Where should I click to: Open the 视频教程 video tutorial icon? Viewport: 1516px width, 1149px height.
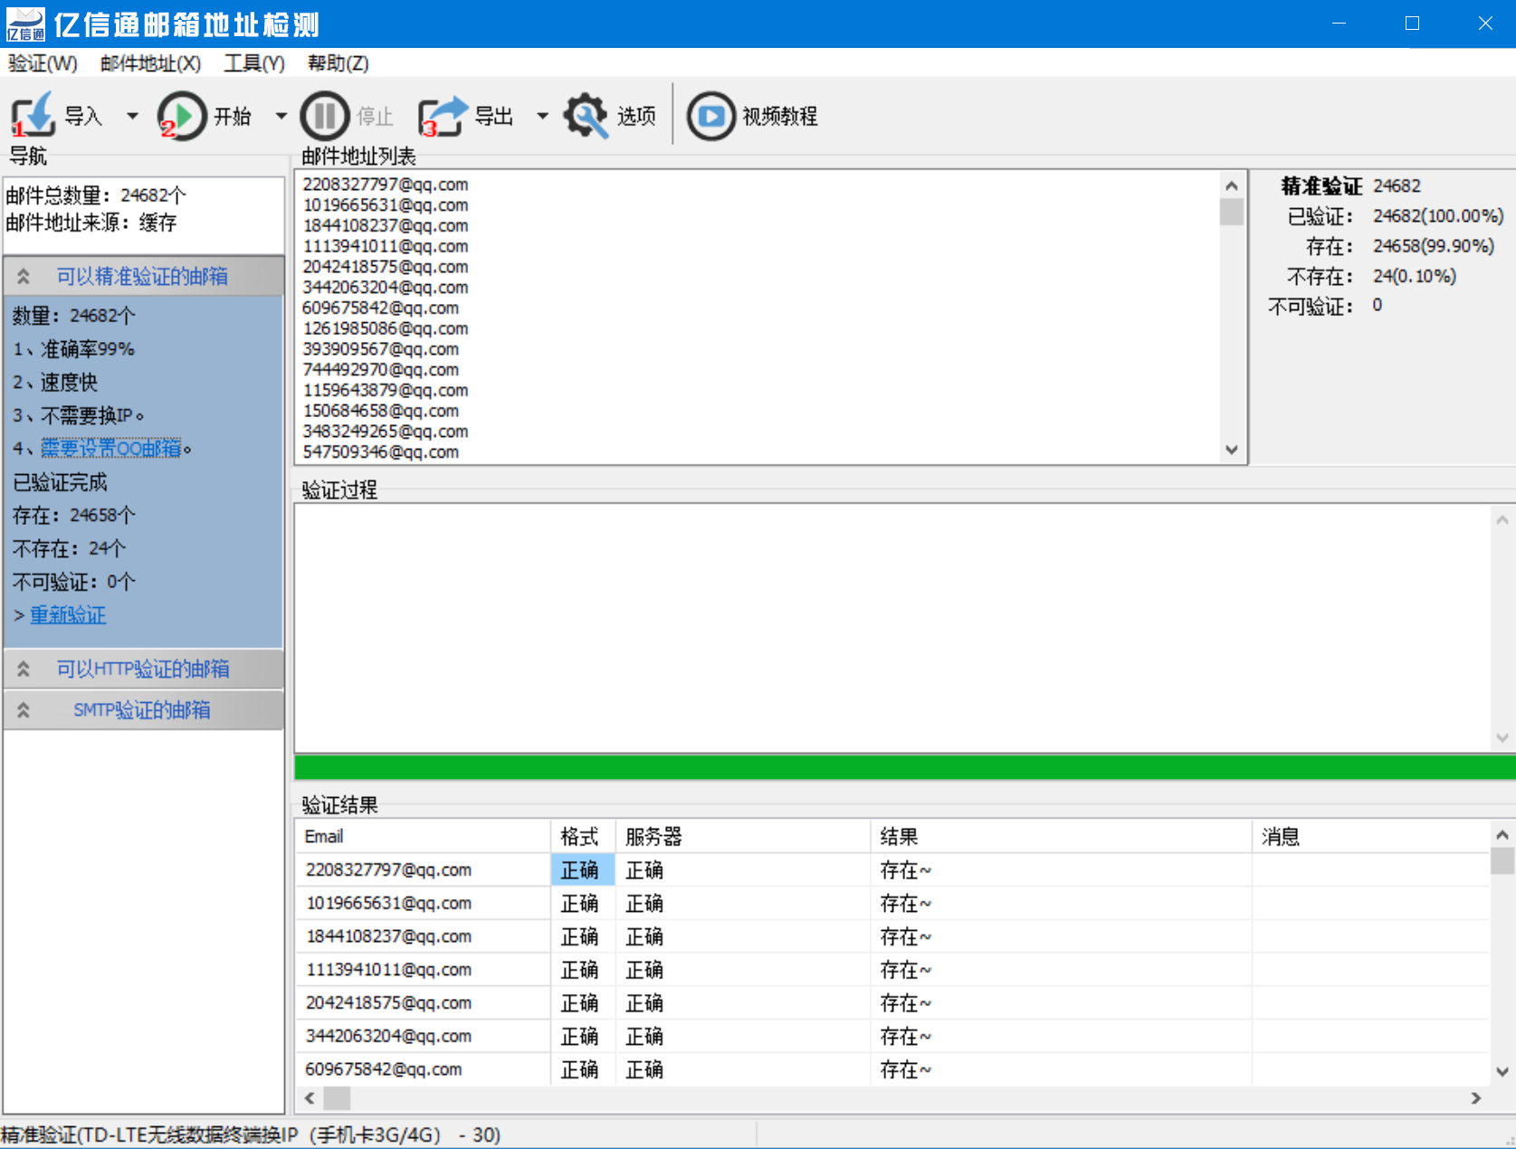point(710,116)
